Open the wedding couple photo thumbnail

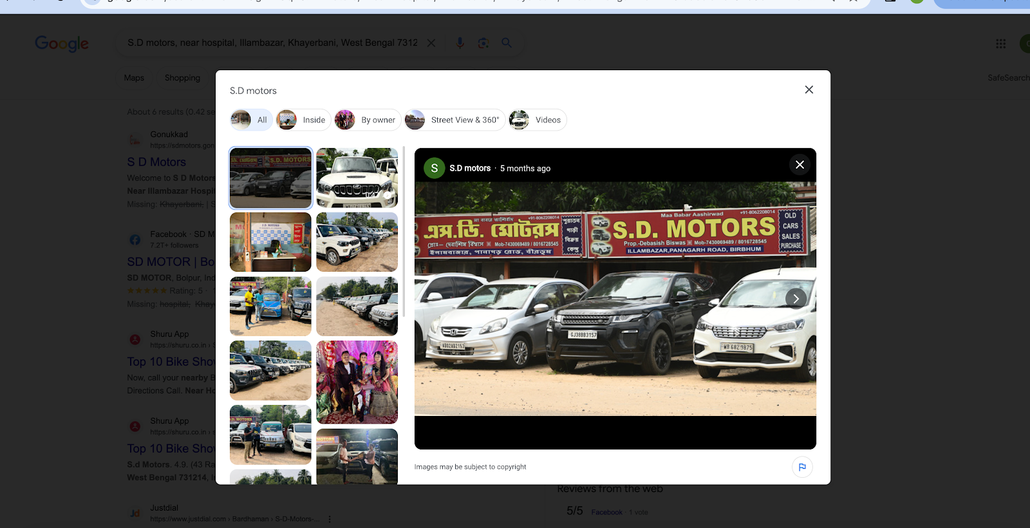point(357,382)
